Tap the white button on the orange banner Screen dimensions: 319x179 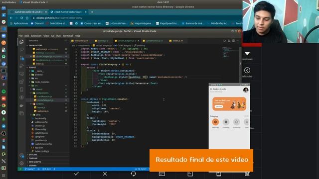click(219, 106)
